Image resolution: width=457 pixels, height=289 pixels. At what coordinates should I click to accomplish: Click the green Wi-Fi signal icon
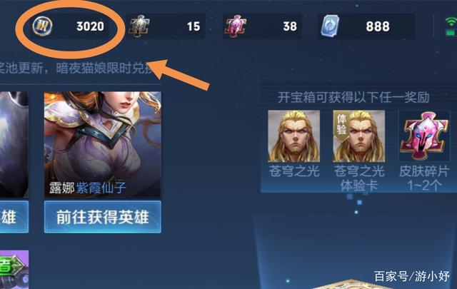[451, 26]
